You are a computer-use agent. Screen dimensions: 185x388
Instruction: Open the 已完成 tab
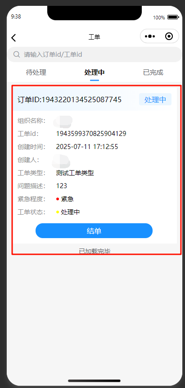[x=153, y=72]
